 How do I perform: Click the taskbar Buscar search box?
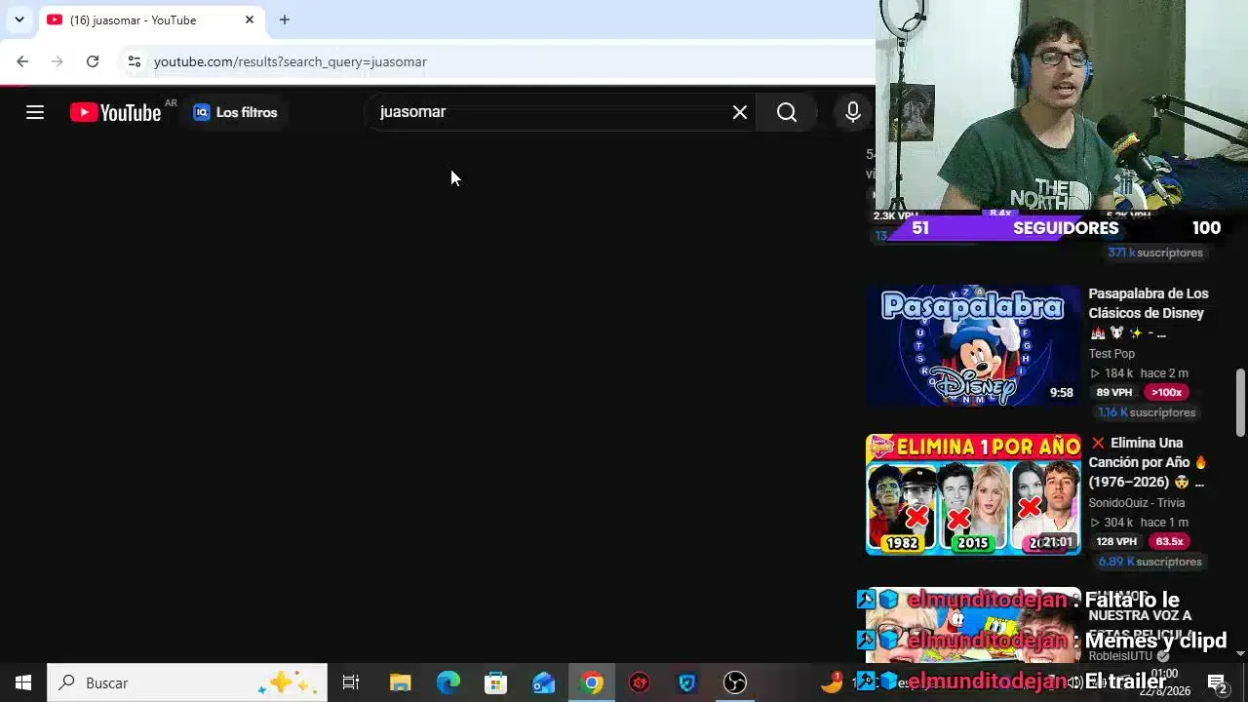tap(187, 682)
